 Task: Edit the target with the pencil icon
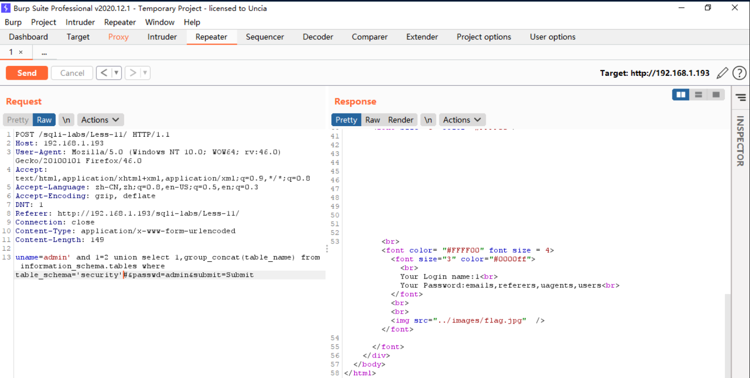pyautogui.click(x=722, y=73)
